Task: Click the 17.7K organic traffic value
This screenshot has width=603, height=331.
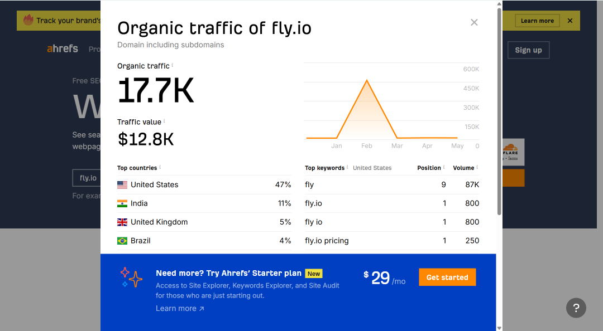Action: coord(156,91)
